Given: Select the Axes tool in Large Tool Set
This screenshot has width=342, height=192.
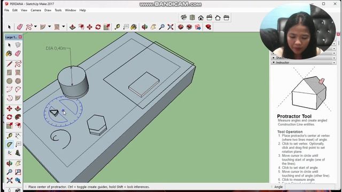Looking at the screenshot, I should pos(10,153).
